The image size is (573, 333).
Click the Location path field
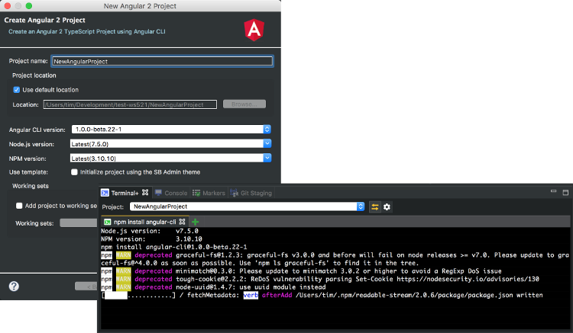[130, 104]
